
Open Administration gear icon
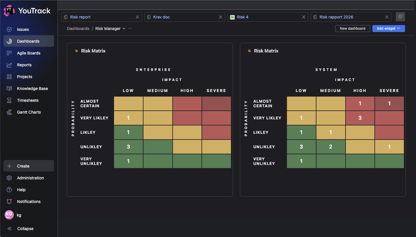[9, 178]
